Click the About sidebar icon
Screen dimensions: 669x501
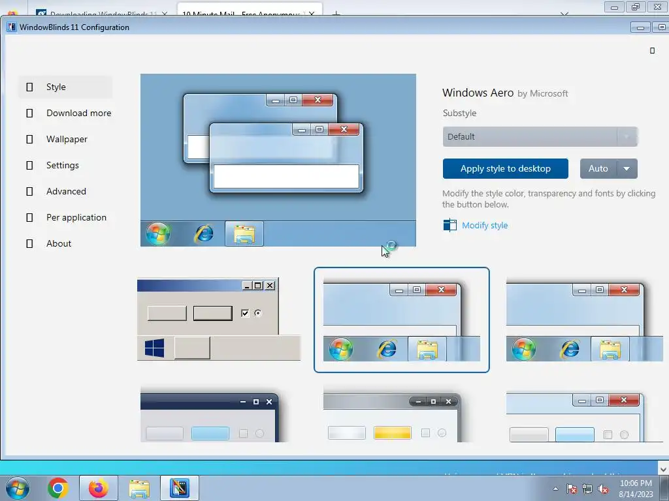[x=29, y=244]
